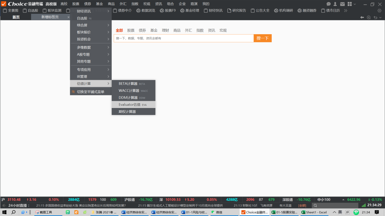This screenshot has width=385, height=216.
Task: Open the chat message bubble icon
Action: click(328, 4)
